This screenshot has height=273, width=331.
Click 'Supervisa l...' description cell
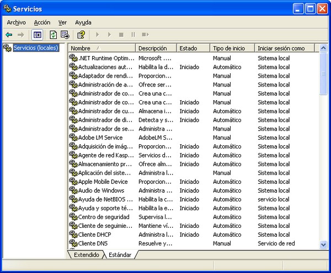[x=156, y=217]
